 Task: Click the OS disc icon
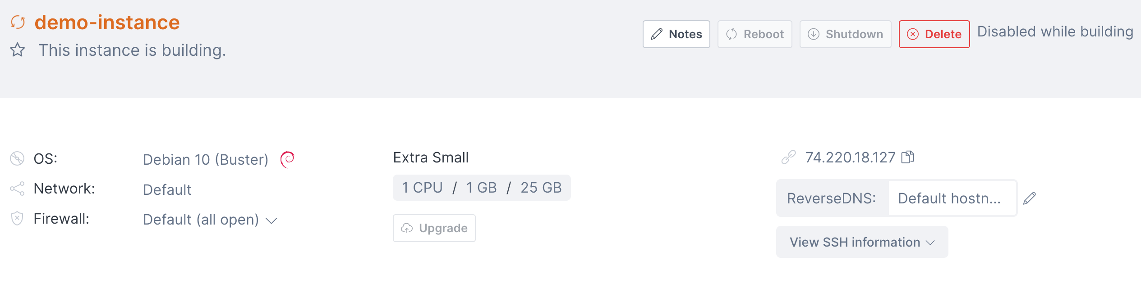coord(17,158)
